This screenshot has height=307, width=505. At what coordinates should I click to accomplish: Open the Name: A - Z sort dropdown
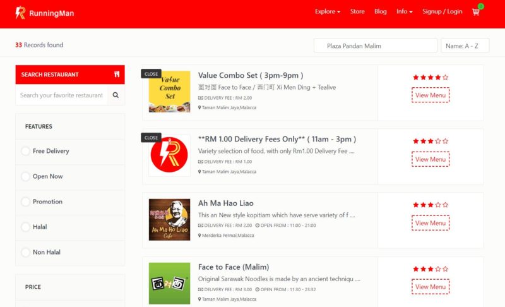pyautogui.click(x=465, y=45)
